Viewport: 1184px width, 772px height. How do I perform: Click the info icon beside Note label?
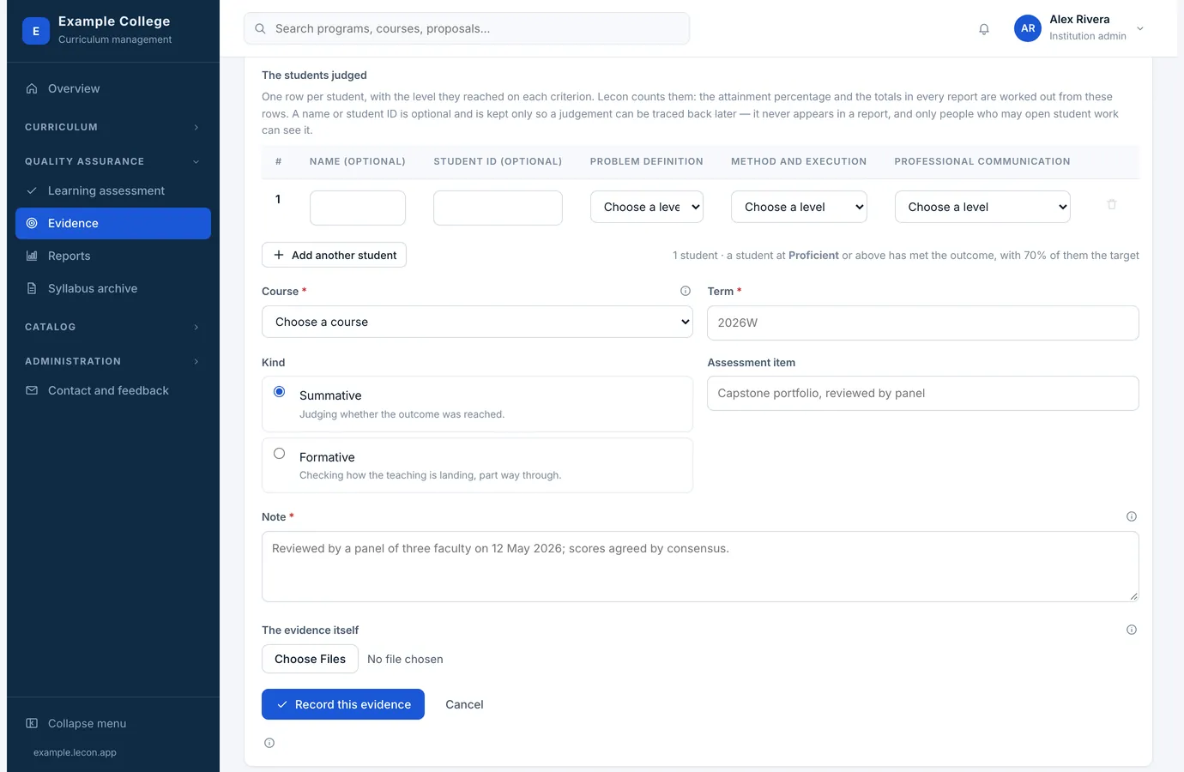tap(1132, 516)
